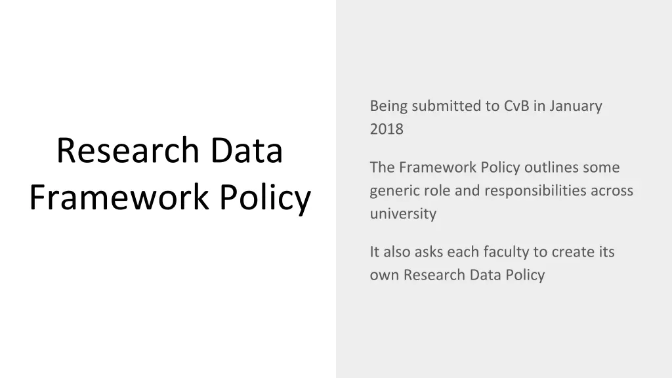Click the word "Being" in the first bullet
The width and height of the screenshot is (672, 378).
coord(388,106)
